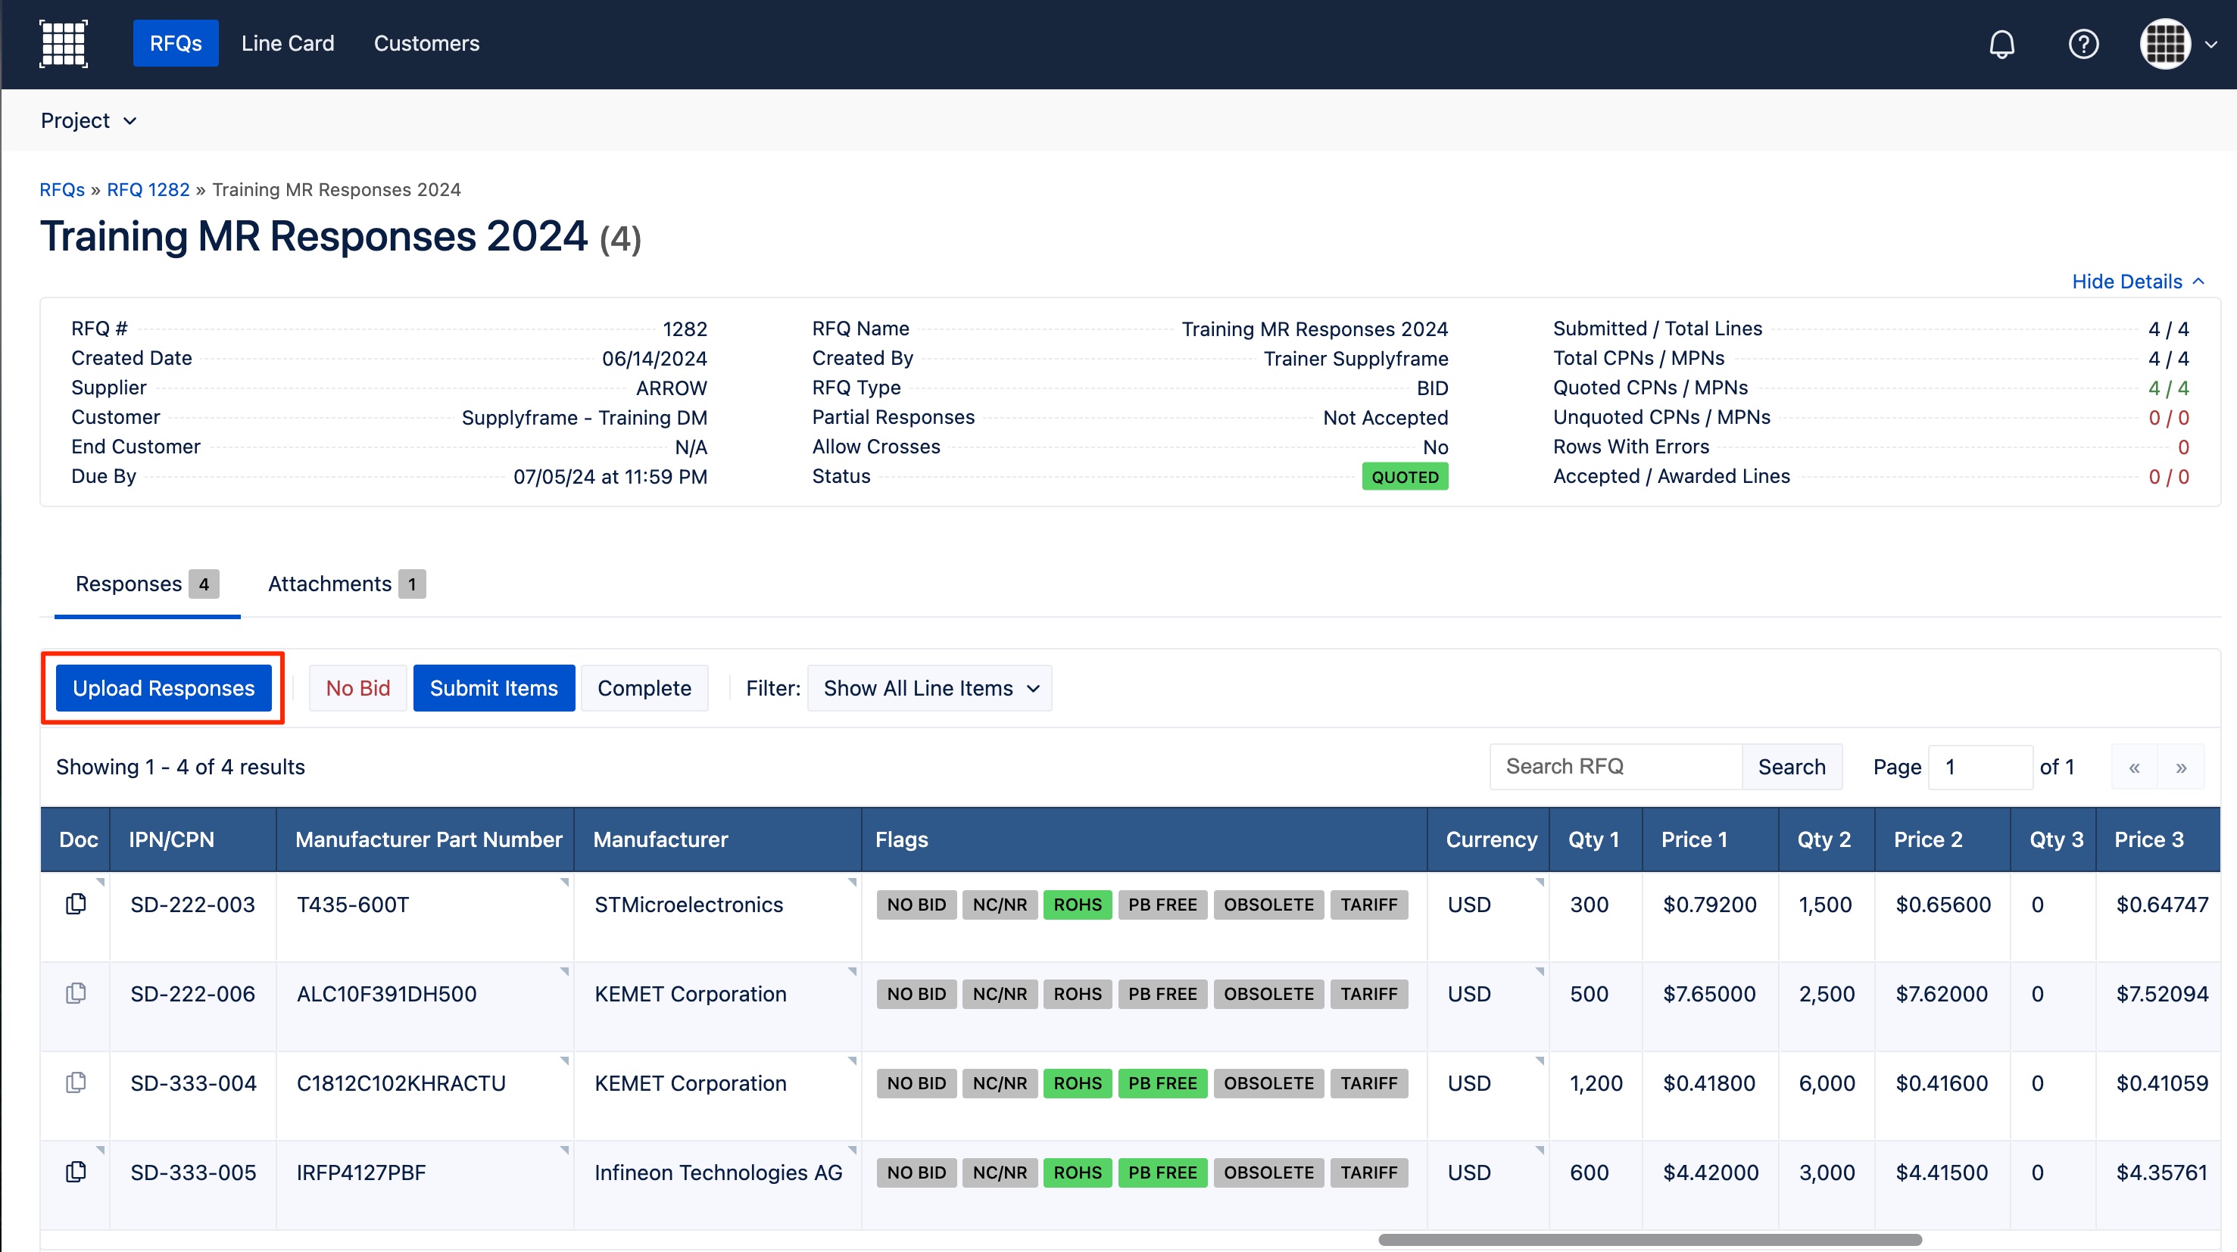Screen dimensions: 2237x1252
Task: Open RFQs nav tab
Action: (176, 43)
